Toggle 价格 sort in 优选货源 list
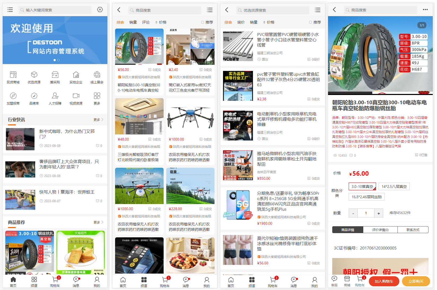 click(269, 22)
